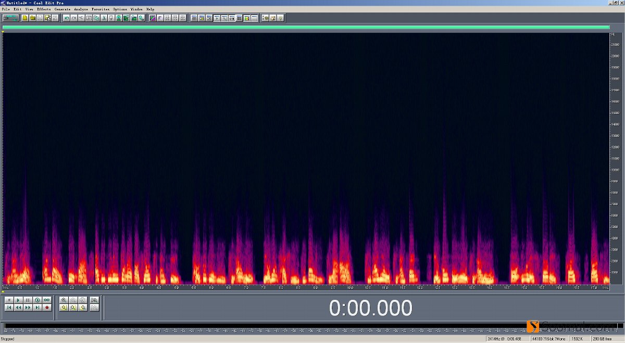The image size is (625, 343).
Task: Toggle the multitrack/edit view switch button
Action: coord(10,18)
